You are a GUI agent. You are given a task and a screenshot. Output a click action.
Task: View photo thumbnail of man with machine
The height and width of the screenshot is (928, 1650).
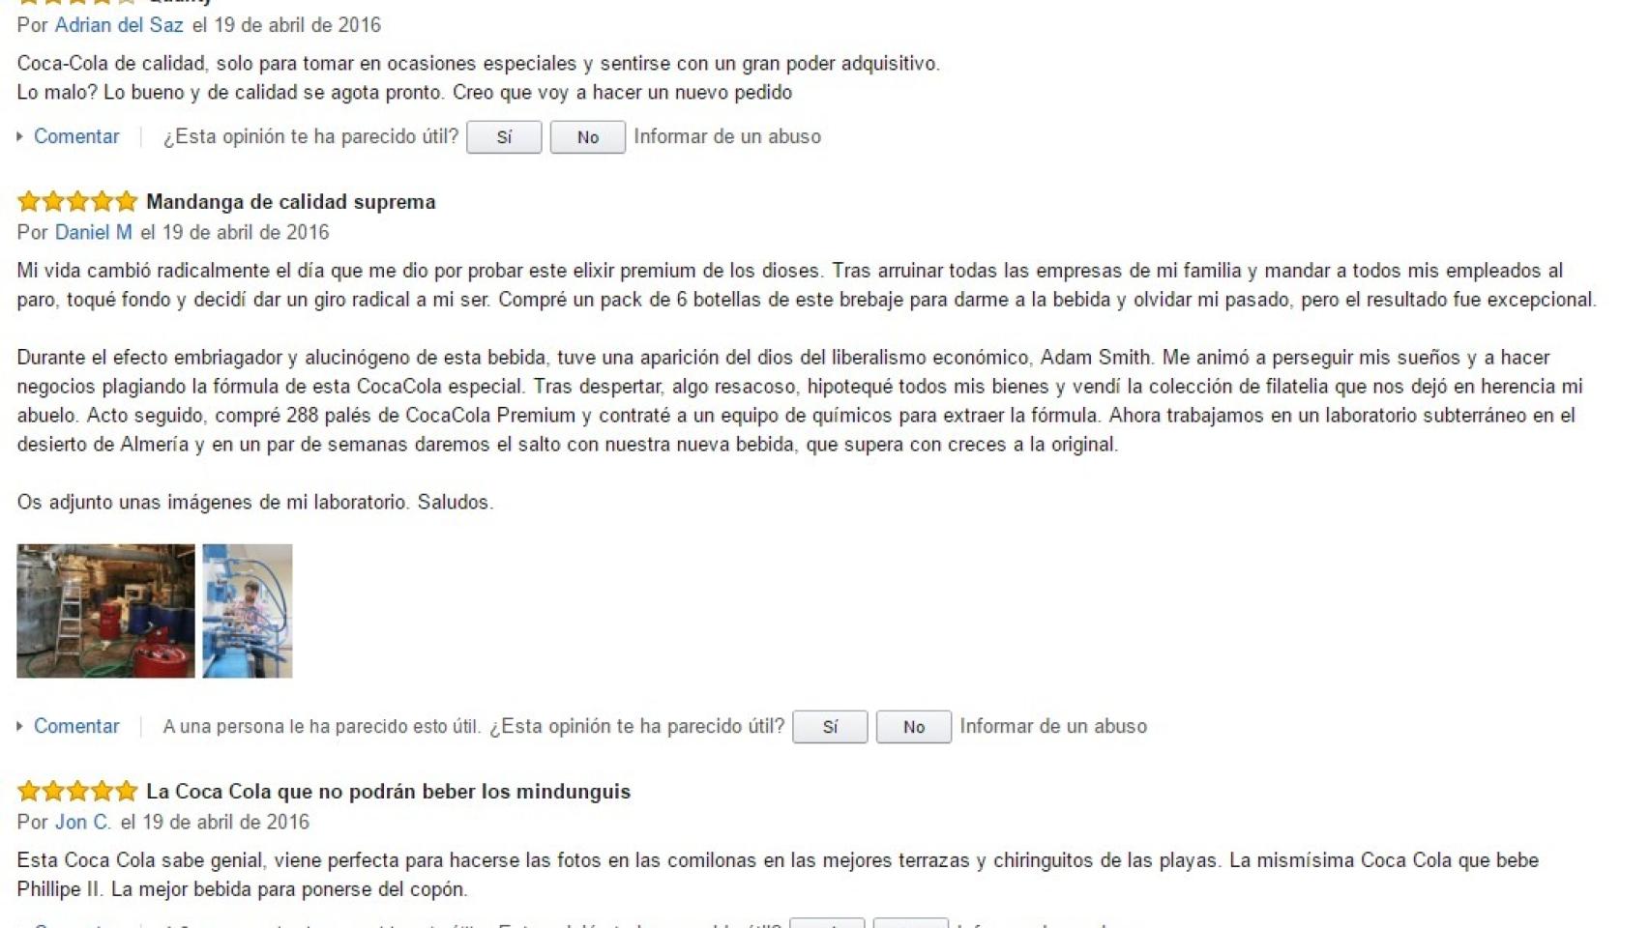(248, 611)
